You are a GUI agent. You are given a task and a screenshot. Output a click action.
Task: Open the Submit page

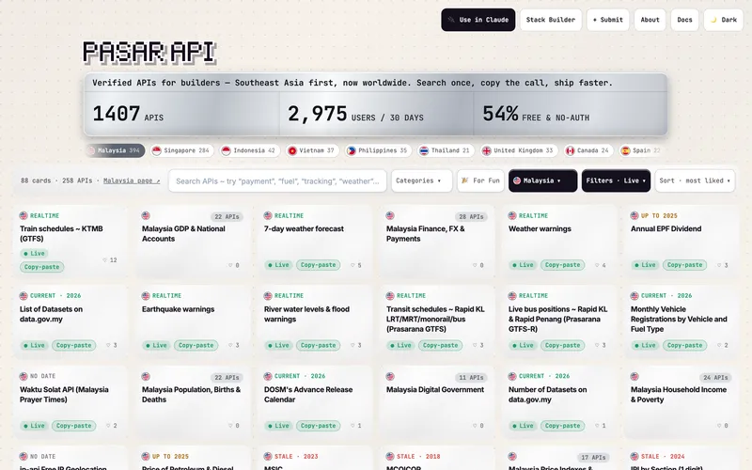[607, 20]
